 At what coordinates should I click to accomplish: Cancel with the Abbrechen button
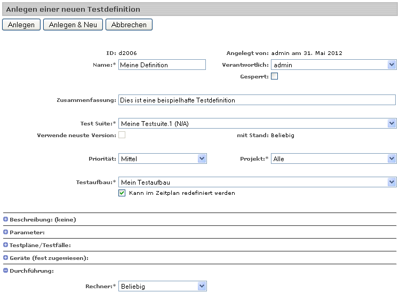click(x=129, y=25)
